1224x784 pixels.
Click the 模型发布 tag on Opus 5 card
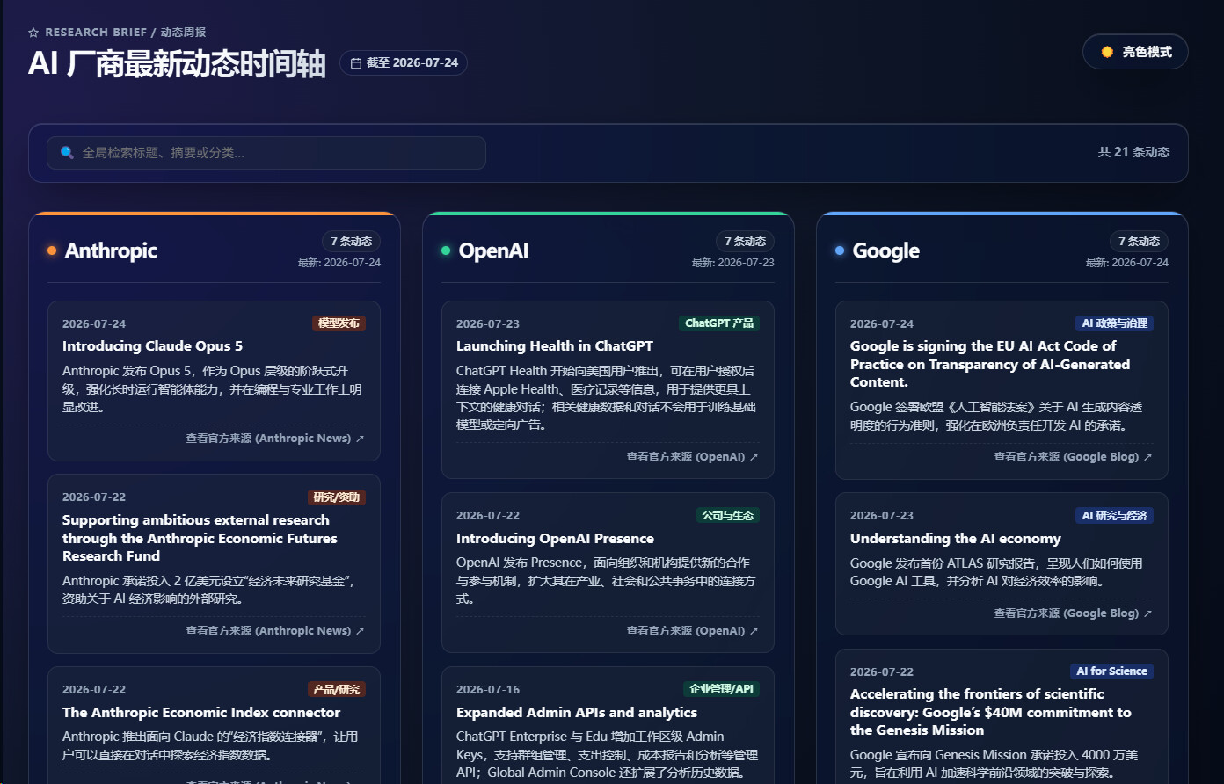point(339,323)
